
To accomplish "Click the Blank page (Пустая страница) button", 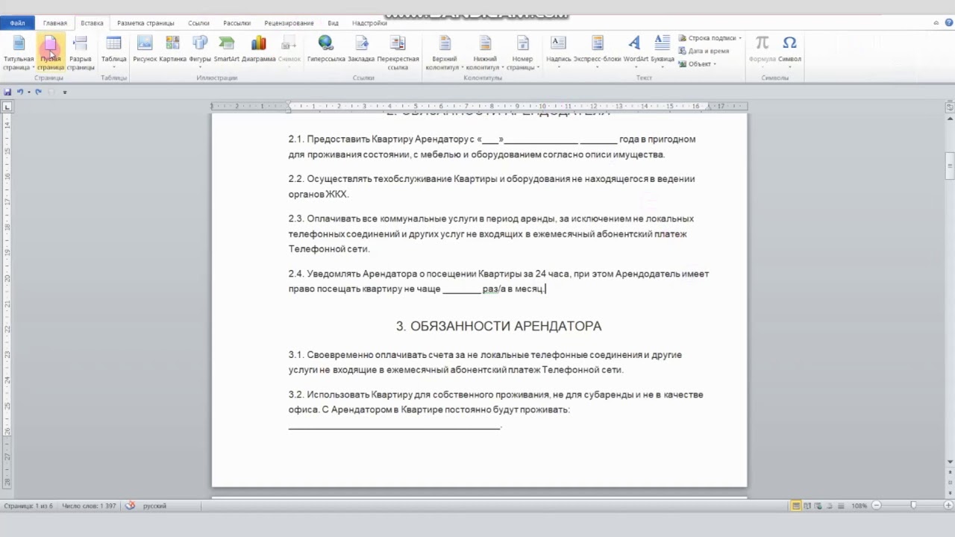I will (x=51, y=52).
